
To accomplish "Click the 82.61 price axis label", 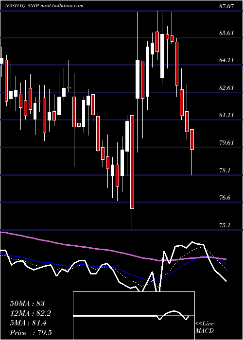I will point(227,88).
